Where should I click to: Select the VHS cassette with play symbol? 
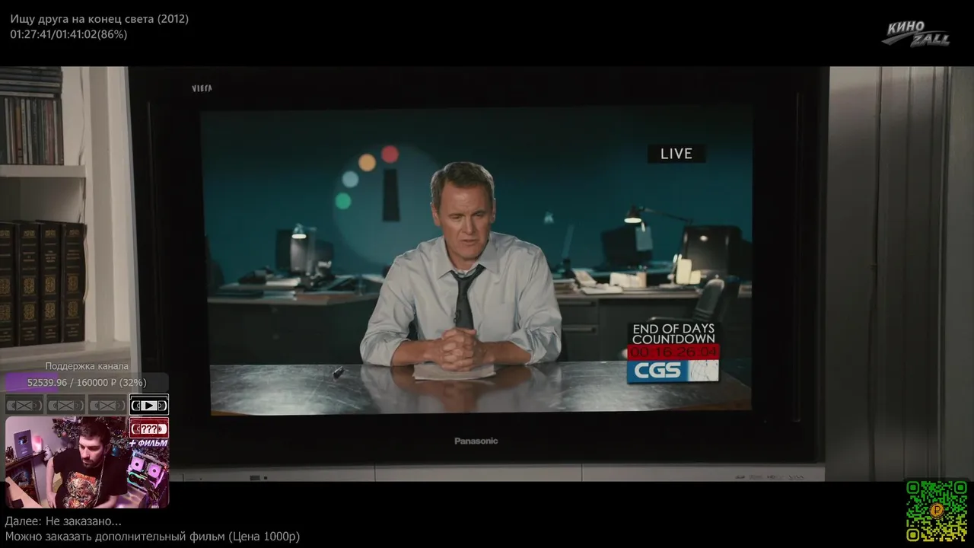149,406
